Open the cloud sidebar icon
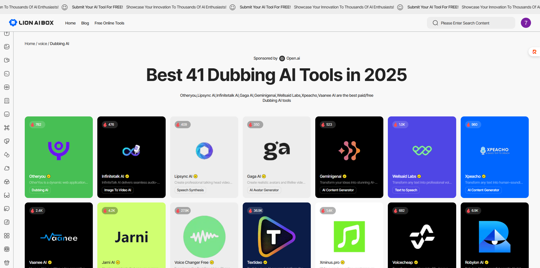This screenshot has height=268, width=540. click(x=7, y=168)
